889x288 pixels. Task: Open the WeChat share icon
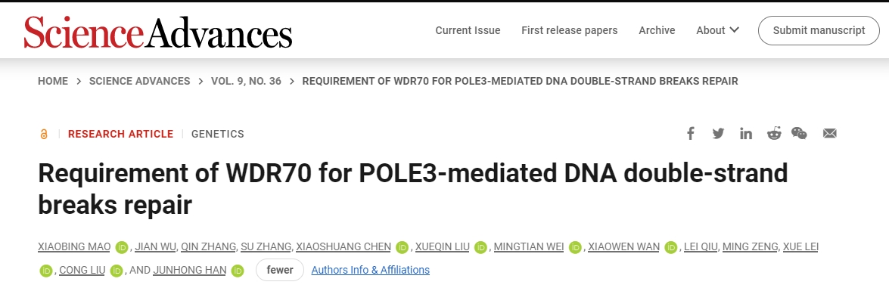(800, 134)
